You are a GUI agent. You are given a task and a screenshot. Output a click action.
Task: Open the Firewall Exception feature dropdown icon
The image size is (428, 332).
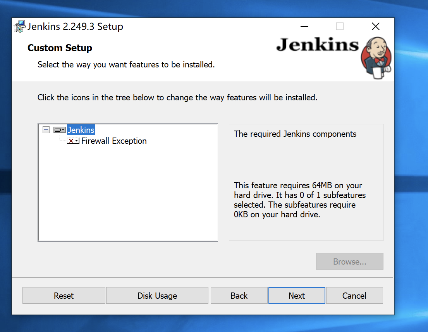(x=73, y=141)
